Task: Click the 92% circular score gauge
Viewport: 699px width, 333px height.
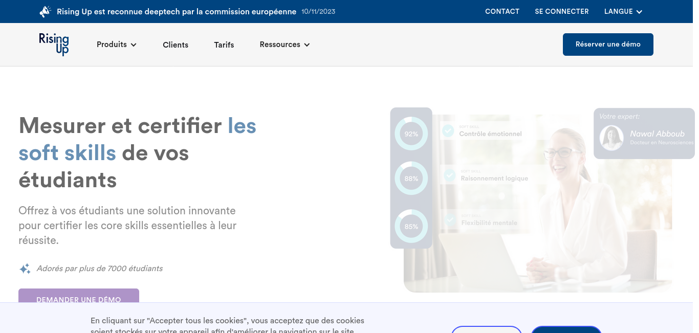Action: 411,134
